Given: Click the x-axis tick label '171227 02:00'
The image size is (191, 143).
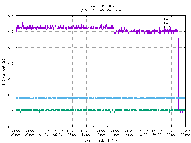Looking at the screenshot, I should pos(29,133).
